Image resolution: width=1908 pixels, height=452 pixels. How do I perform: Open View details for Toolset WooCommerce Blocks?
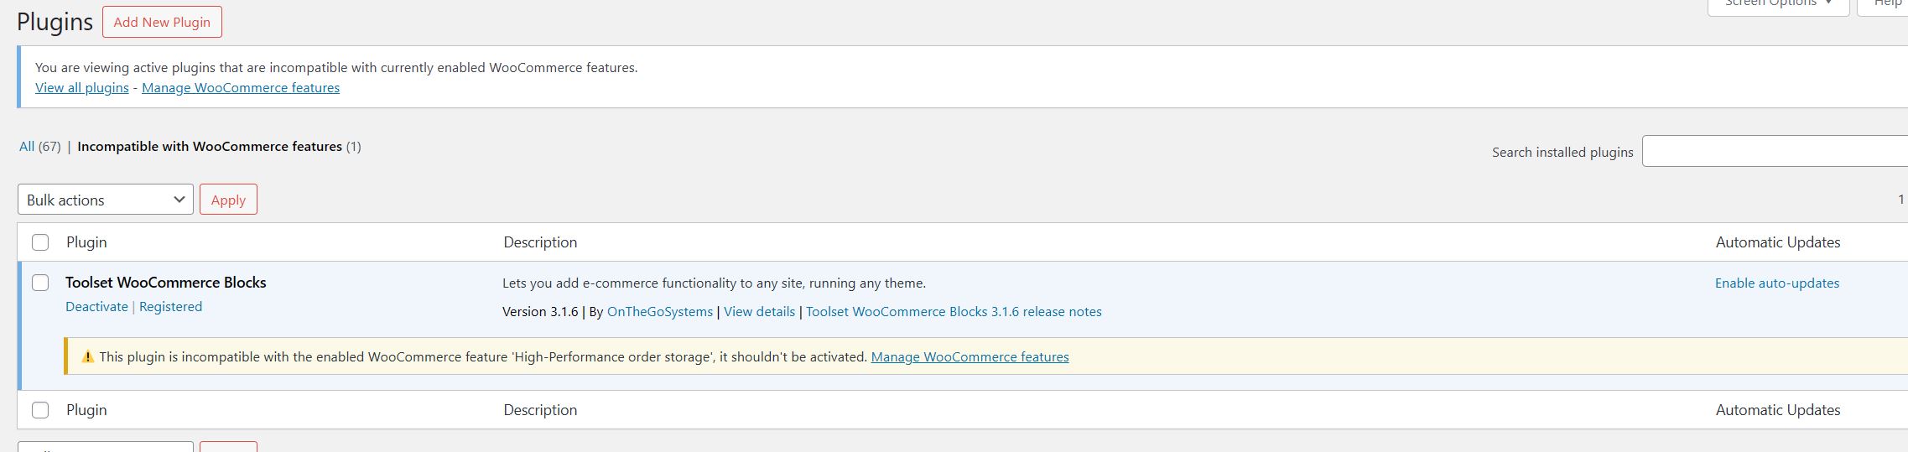[x=759, y=311]
